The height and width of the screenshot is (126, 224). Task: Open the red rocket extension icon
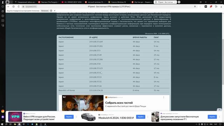click(x=211, y=7)
